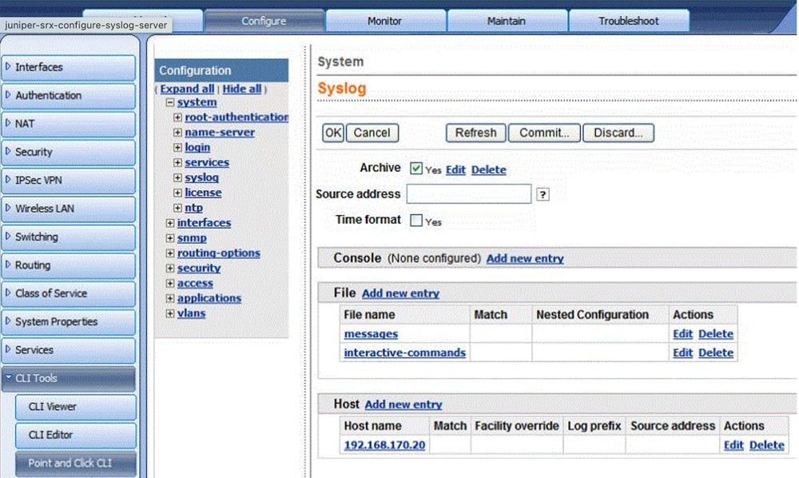Expand the vlans plus icon
799x478 pixels.
point(170,313)
